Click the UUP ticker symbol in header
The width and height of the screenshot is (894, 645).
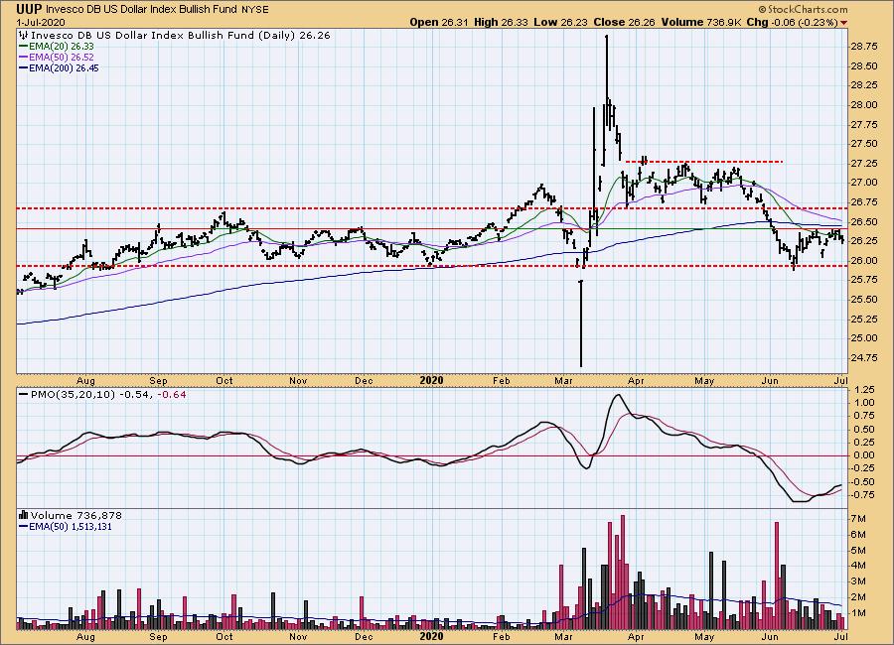tap(29, 9)
